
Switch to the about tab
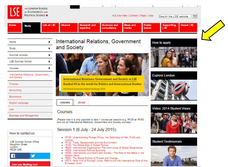(81, 102)
